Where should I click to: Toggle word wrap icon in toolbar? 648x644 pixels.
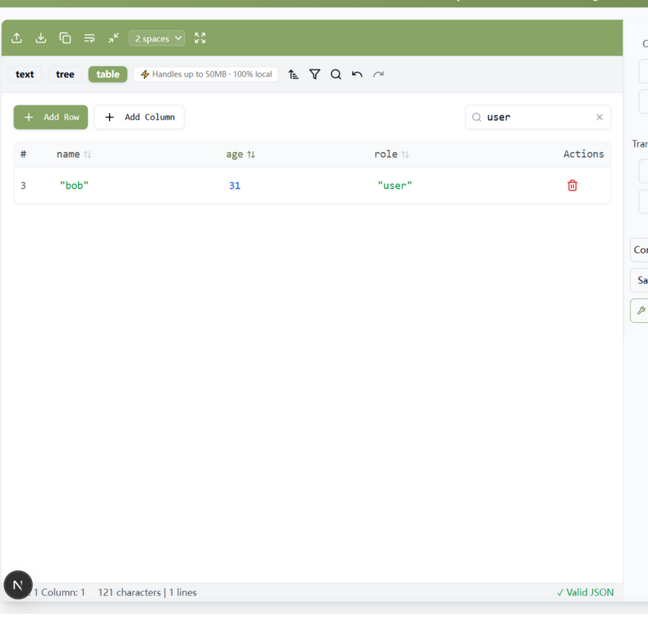89,38
